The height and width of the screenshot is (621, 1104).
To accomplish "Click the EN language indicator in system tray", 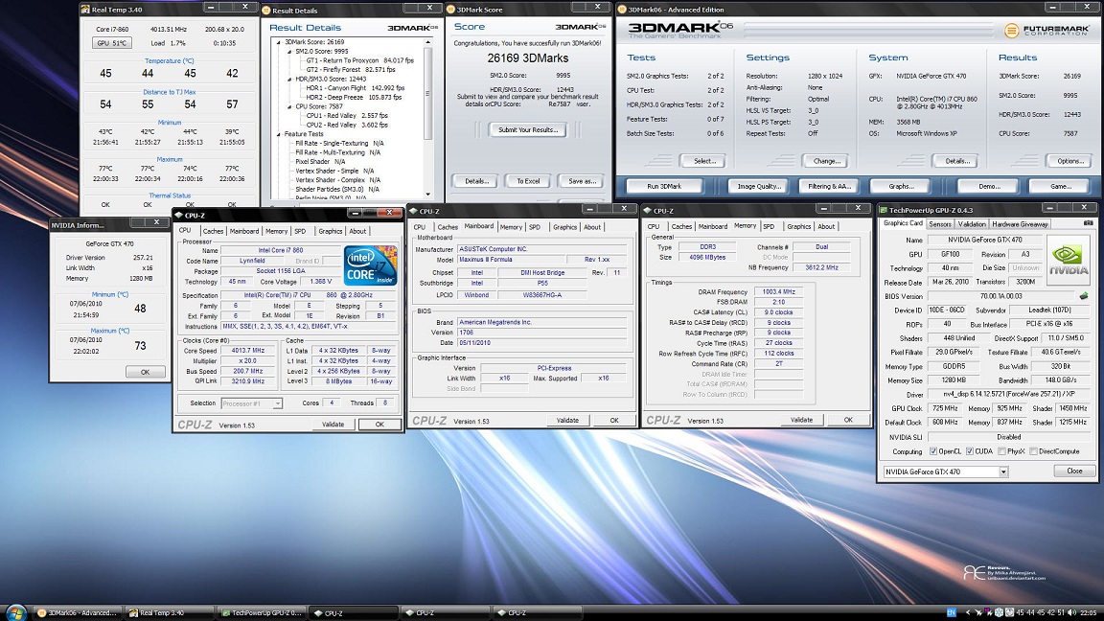I will 952,612.
